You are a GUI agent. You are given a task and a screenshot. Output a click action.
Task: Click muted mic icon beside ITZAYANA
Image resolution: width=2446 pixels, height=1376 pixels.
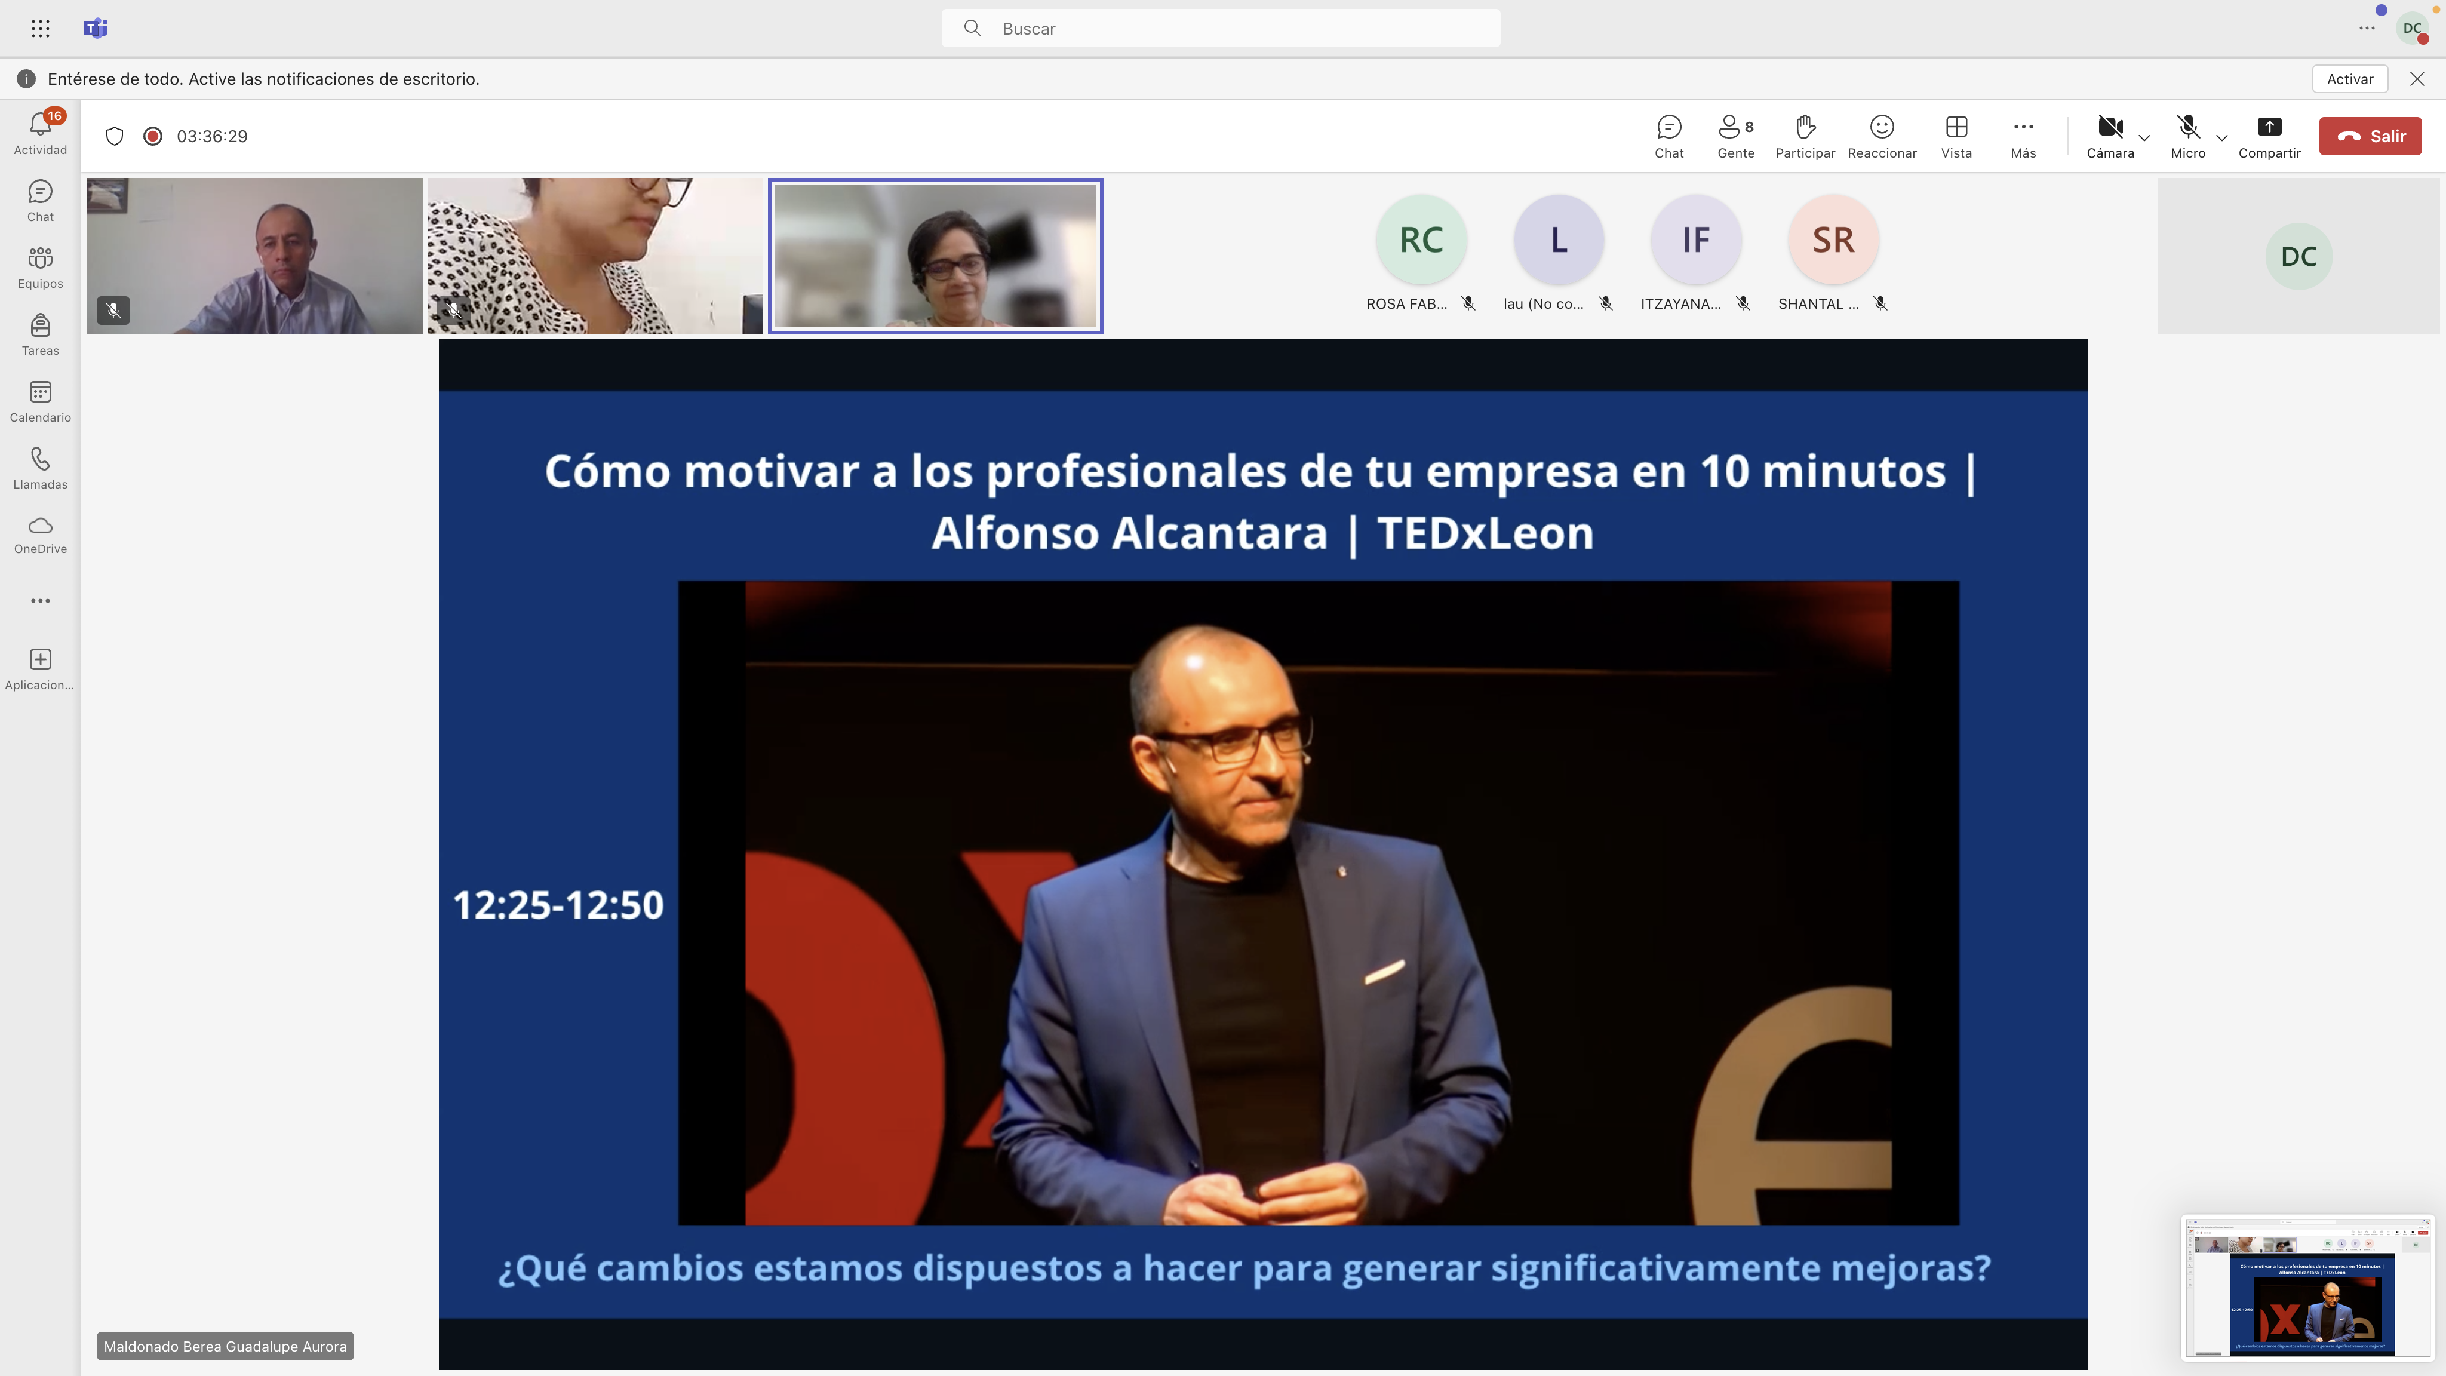click(1743, 304)
